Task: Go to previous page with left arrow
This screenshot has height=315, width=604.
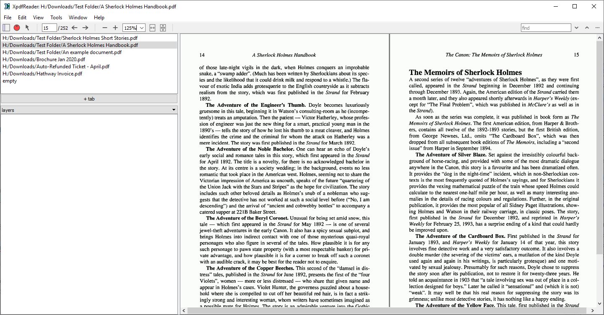Action: point(75,28)
